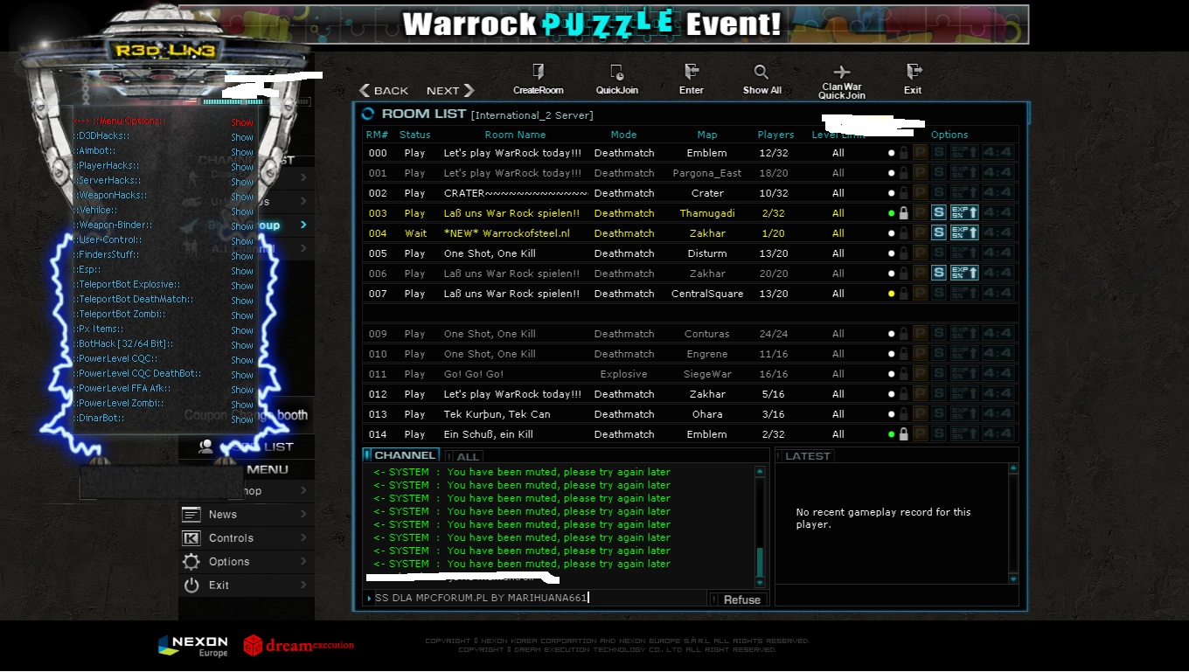This screenshot has width=1189, height=672.
Task: Sort rooms by Players column header
Action: [775, 135]
